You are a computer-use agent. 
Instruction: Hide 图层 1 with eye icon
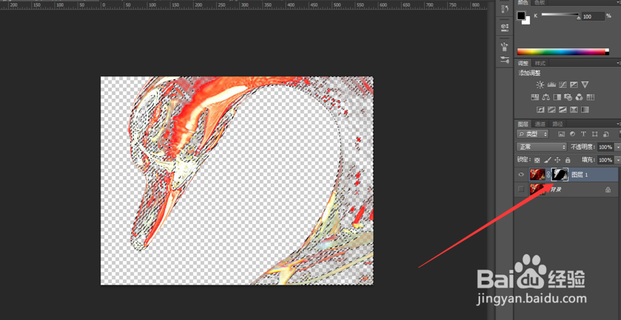(521, 174)
